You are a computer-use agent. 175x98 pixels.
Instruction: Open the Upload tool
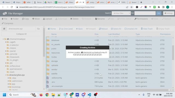click(x=47, y=19)
